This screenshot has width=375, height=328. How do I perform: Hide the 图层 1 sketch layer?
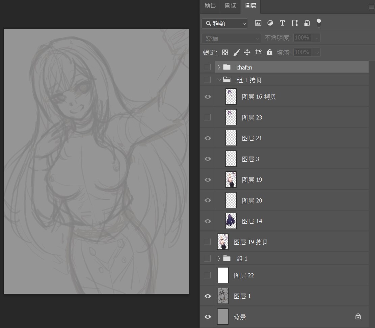pyautogui.click(x=208, y=296)
